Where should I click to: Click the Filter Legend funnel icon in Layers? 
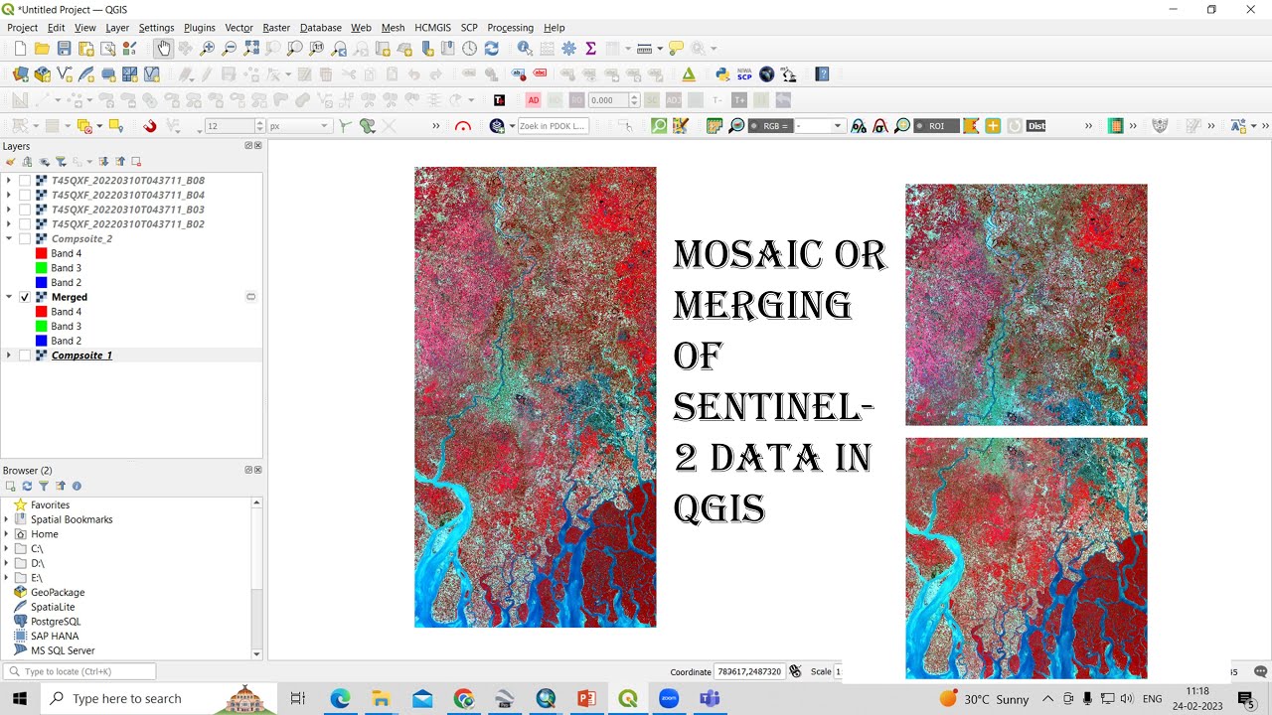tap(61, 161)
